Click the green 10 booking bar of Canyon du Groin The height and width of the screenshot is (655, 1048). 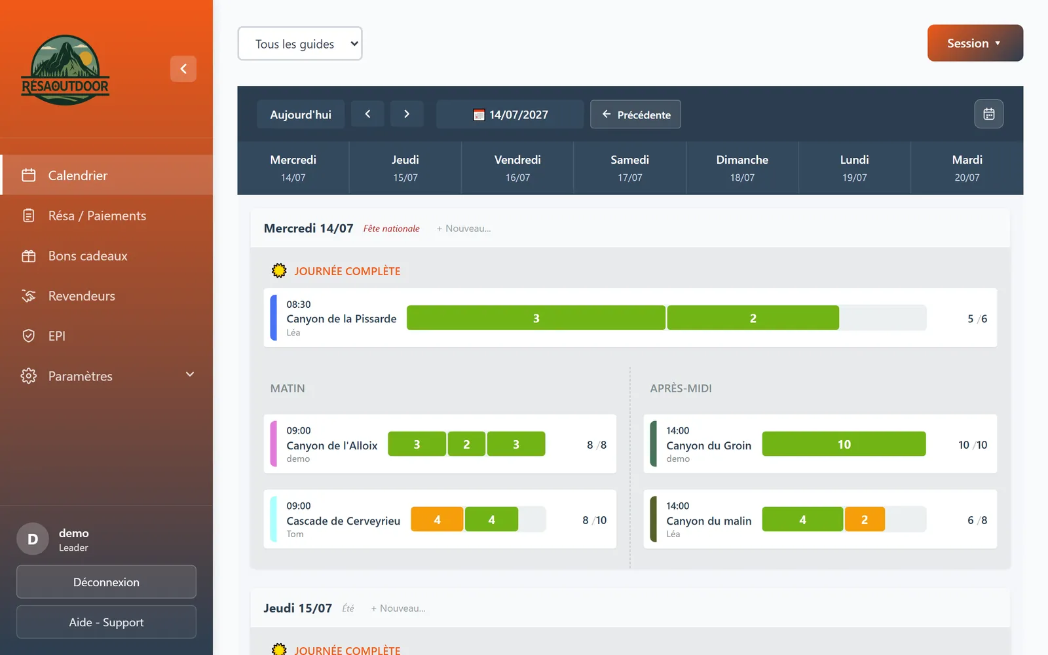[x=844, y=444]
